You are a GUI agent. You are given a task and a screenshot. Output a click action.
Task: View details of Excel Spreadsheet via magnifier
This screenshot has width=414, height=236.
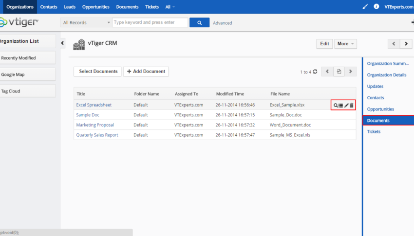(335, 106)
